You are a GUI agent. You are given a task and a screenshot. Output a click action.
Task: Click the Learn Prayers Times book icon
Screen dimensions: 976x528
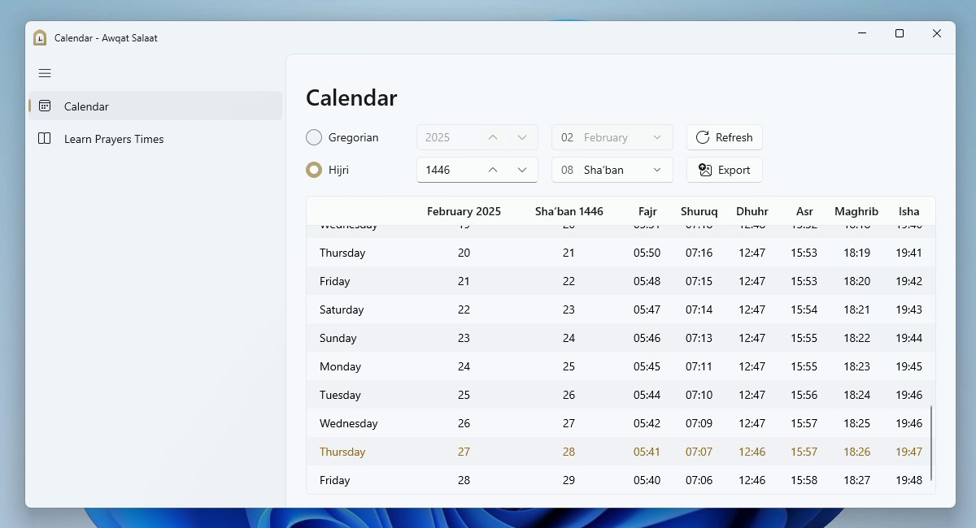45,139
